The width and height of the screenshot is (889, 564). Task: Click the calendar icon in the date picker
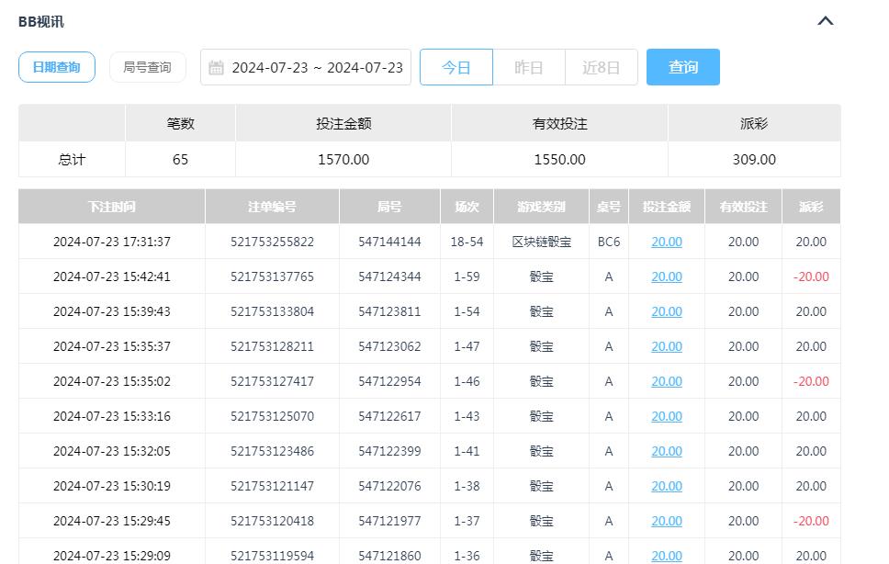pos(217,66)
